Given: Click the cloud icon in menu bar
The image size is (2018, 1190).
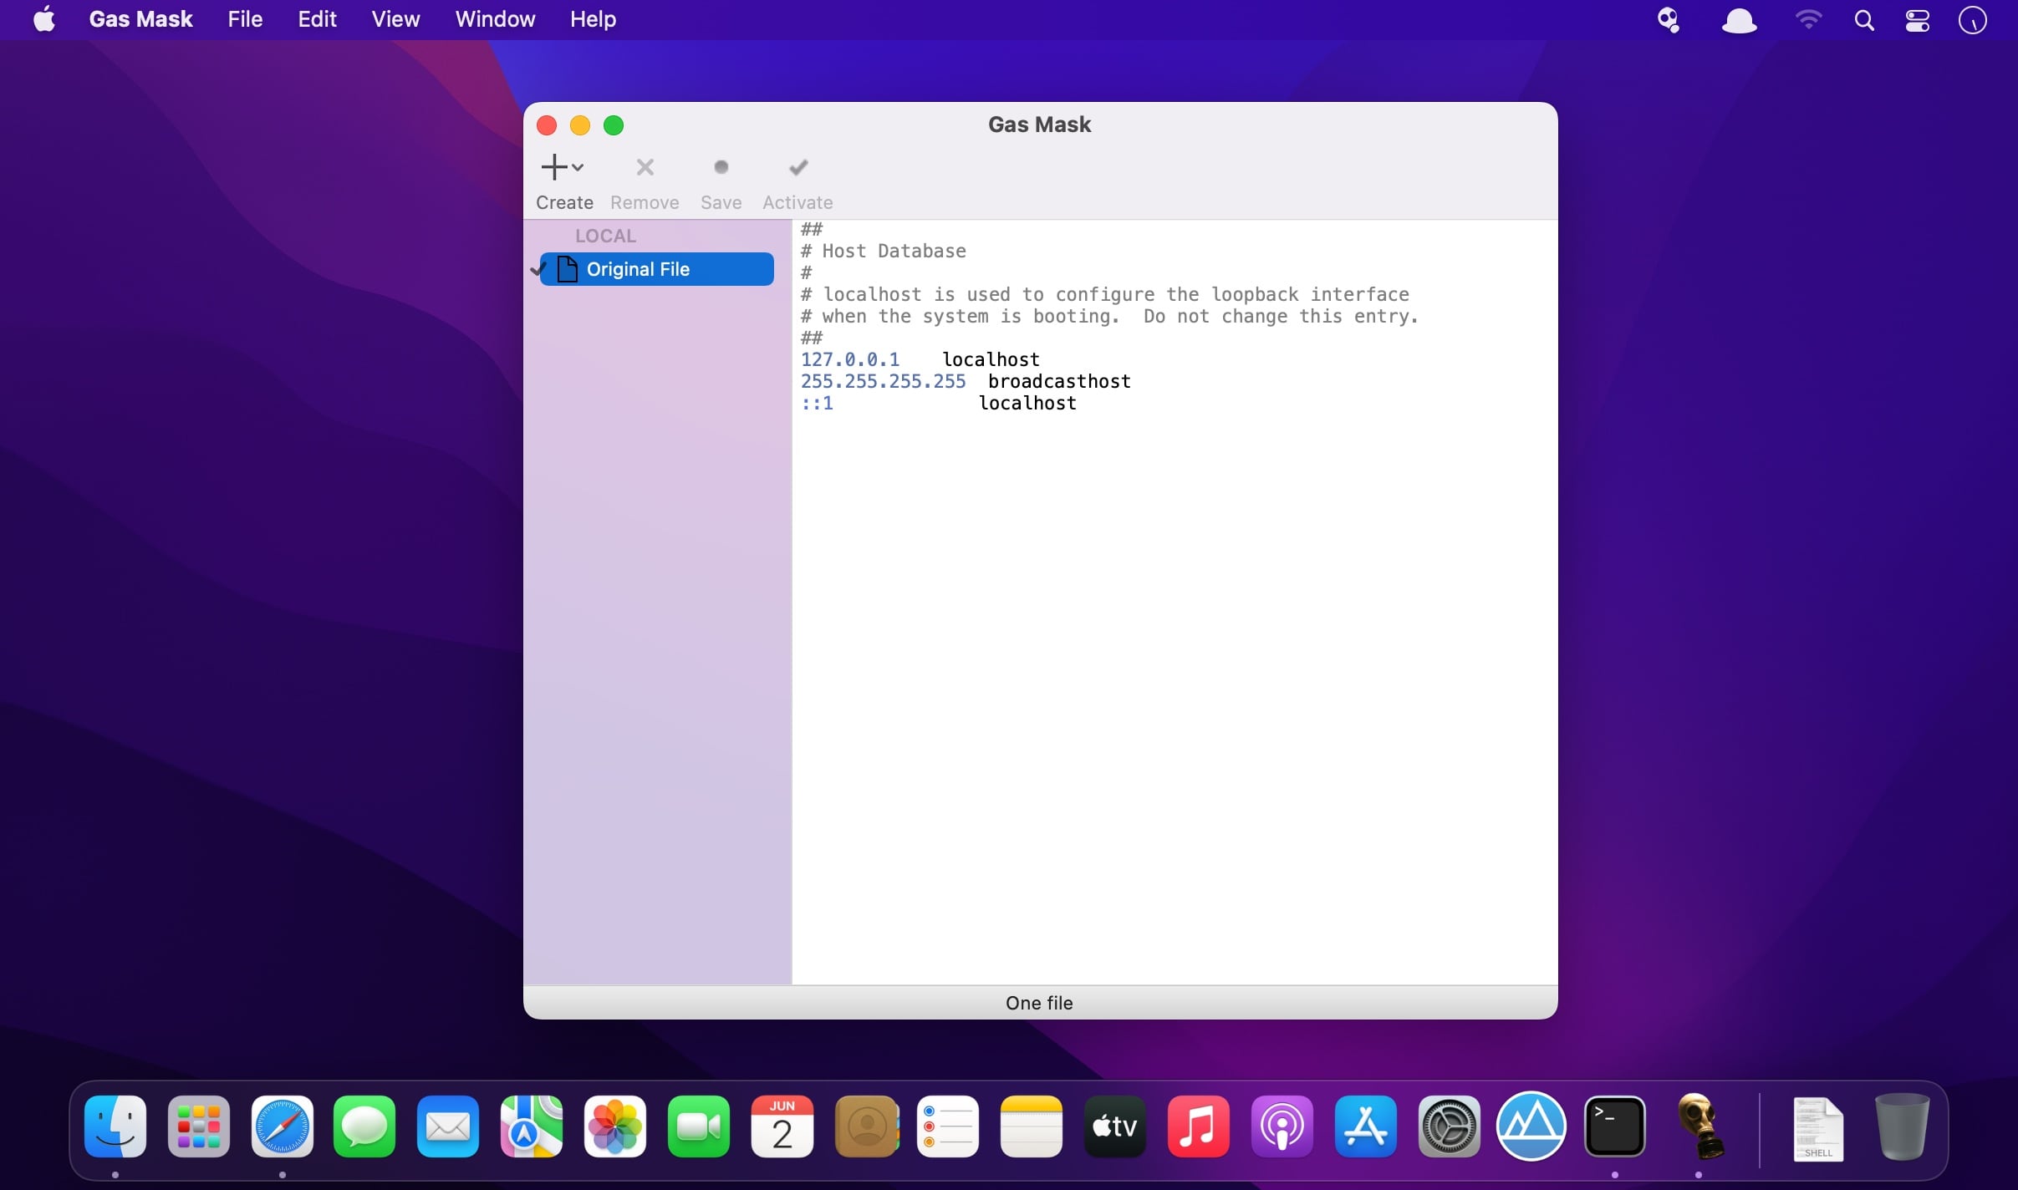Looking at the screenshot, I should [1739, 20].
